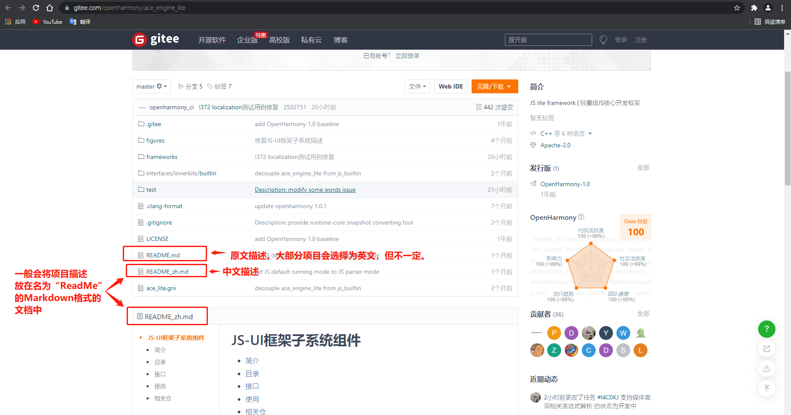Viewport: 791px width, 415px height.
Task: Open the .gitignore file
Action: (159, 222)
